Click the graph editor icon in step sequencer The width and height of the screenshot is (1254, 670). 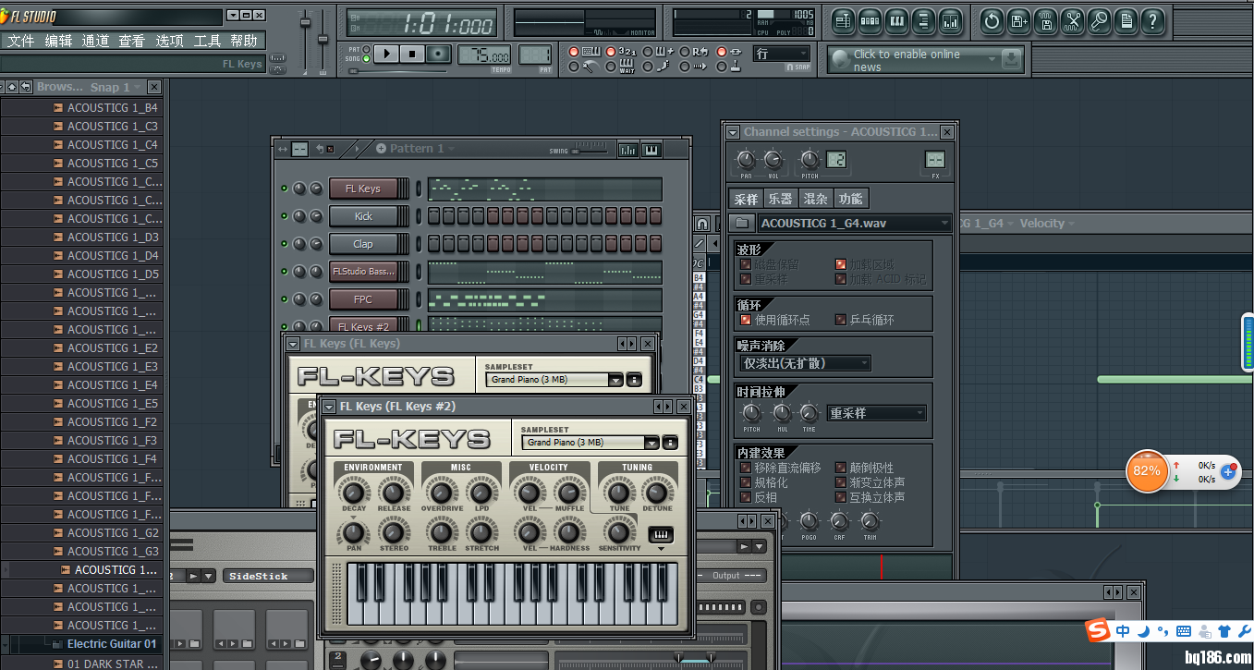pyautogui.click(x=627, y=149)
